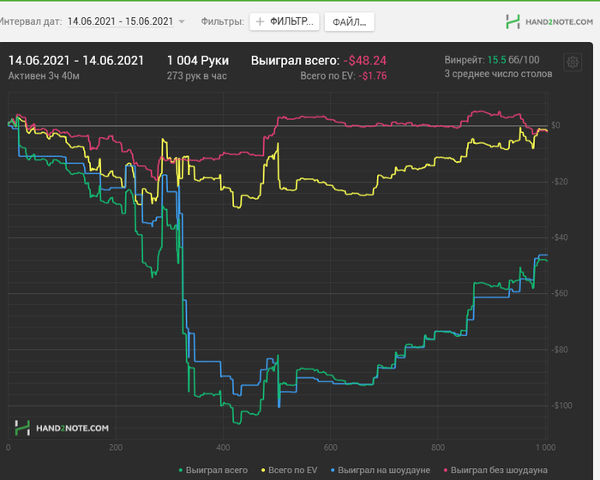Click the 273 рук в час text
Viewport: 600px width, 480px height.
pyautogui.click(x=196, y=75)
